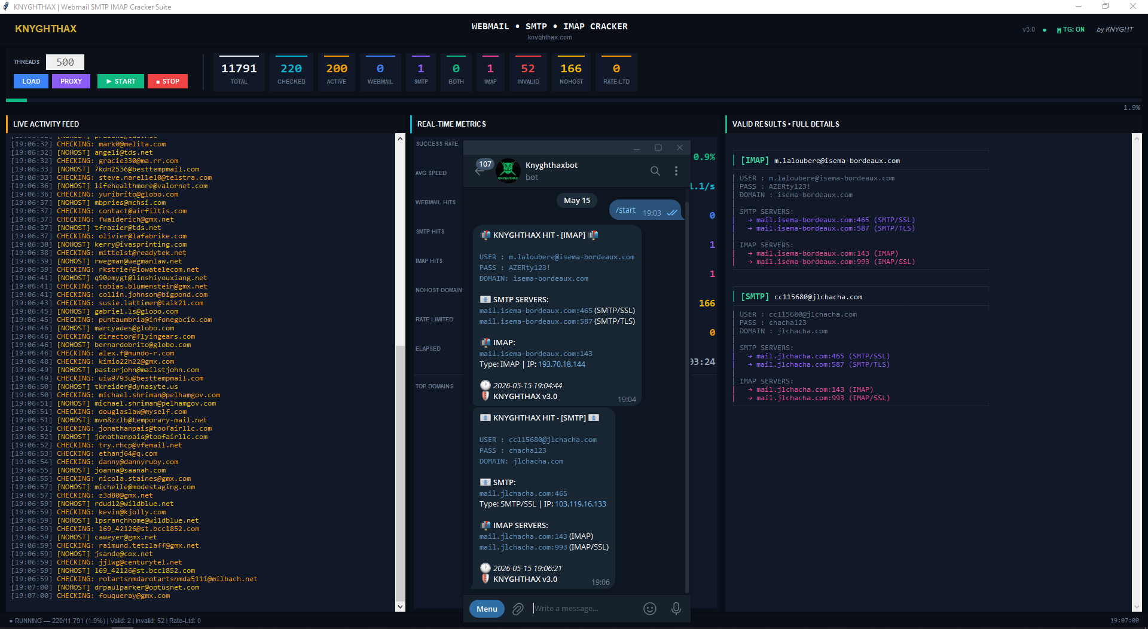Click the Live Activity Feed scrollbar up arrow
This screenshot has width=1148, height=629.
pyautogui.click(x=400, y=138)
